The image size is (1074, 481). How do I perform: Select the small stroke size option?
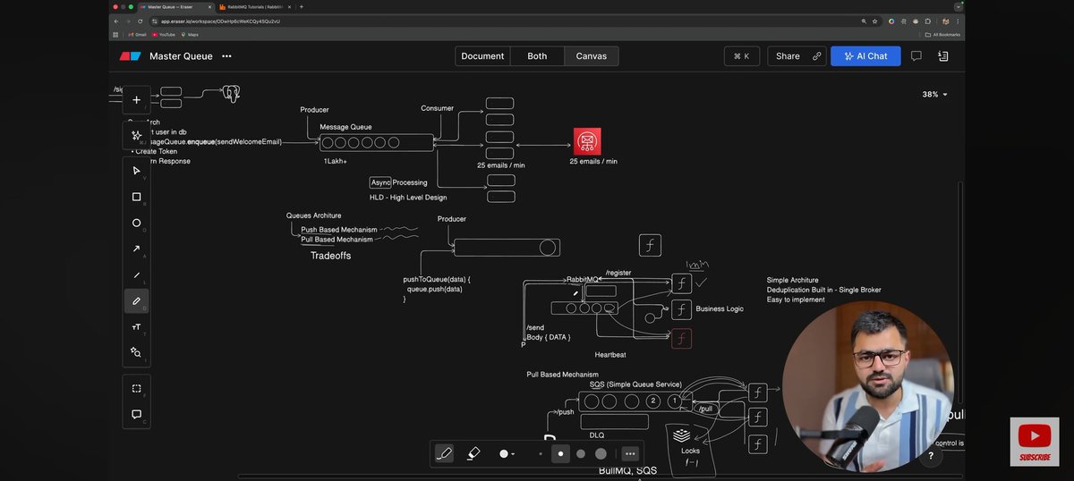560,453
